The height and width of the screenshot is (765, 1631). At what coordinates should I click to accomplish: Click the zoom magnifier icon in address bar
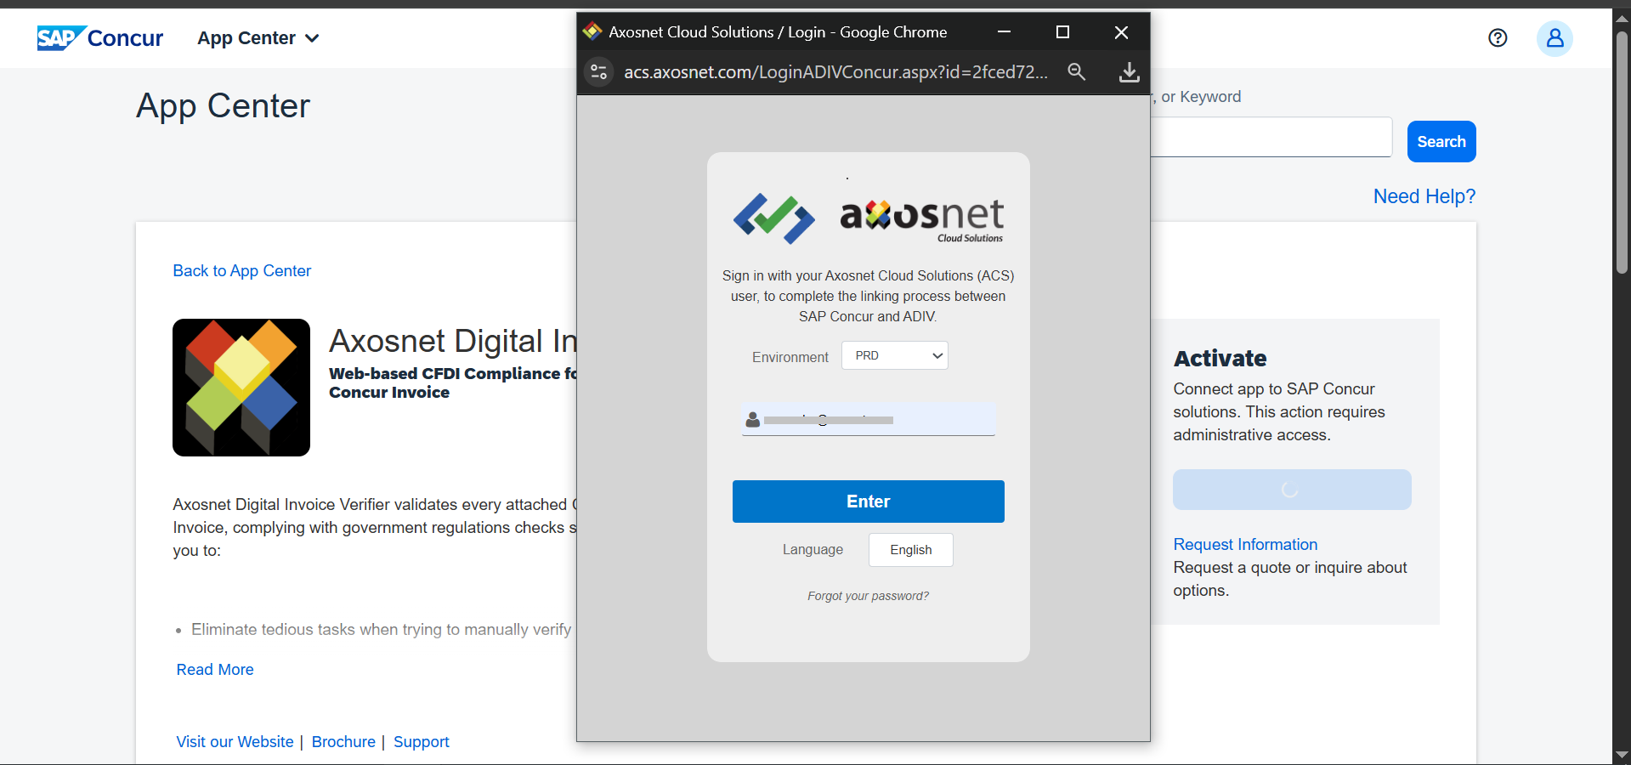pos(1076,72)
